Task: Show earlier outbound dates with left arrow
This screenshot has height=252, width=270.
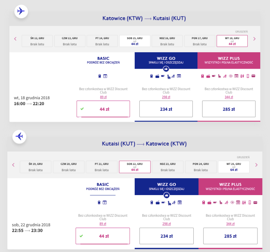Action: 15,39
